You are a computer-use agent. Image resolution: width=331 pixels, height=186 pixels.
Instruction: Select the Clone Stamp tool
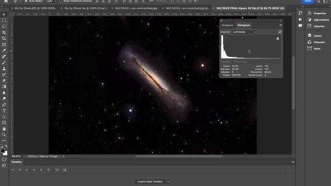4,69
